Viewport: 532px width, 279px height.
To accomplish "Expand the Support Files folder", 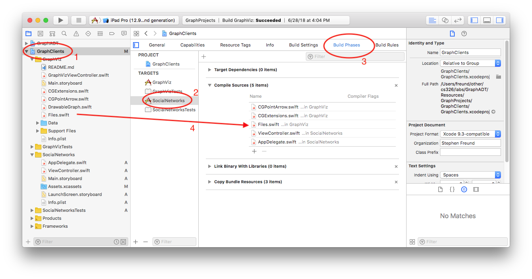I will (x=38, y=131).
